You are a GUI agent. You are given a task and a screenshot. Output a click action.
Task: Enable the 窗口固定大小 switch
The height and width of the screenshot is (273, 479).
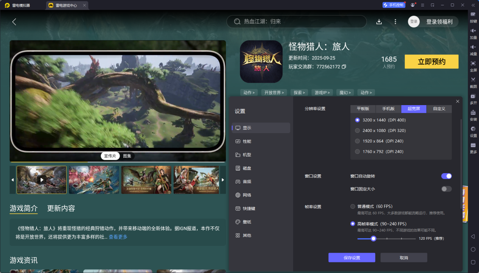tap(446, 189)
